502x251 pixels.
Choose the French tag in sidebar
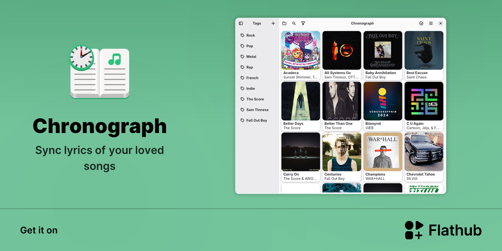click(257, 78)
